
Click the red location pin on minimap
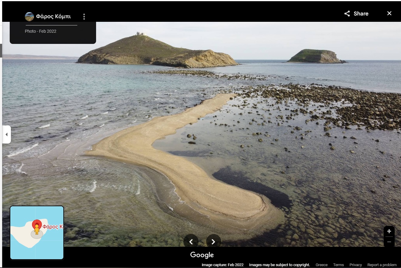[37, 224]
